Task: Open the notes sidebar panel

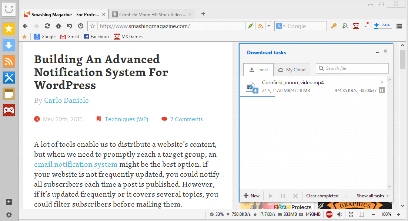Action: [x=9, y=94]
